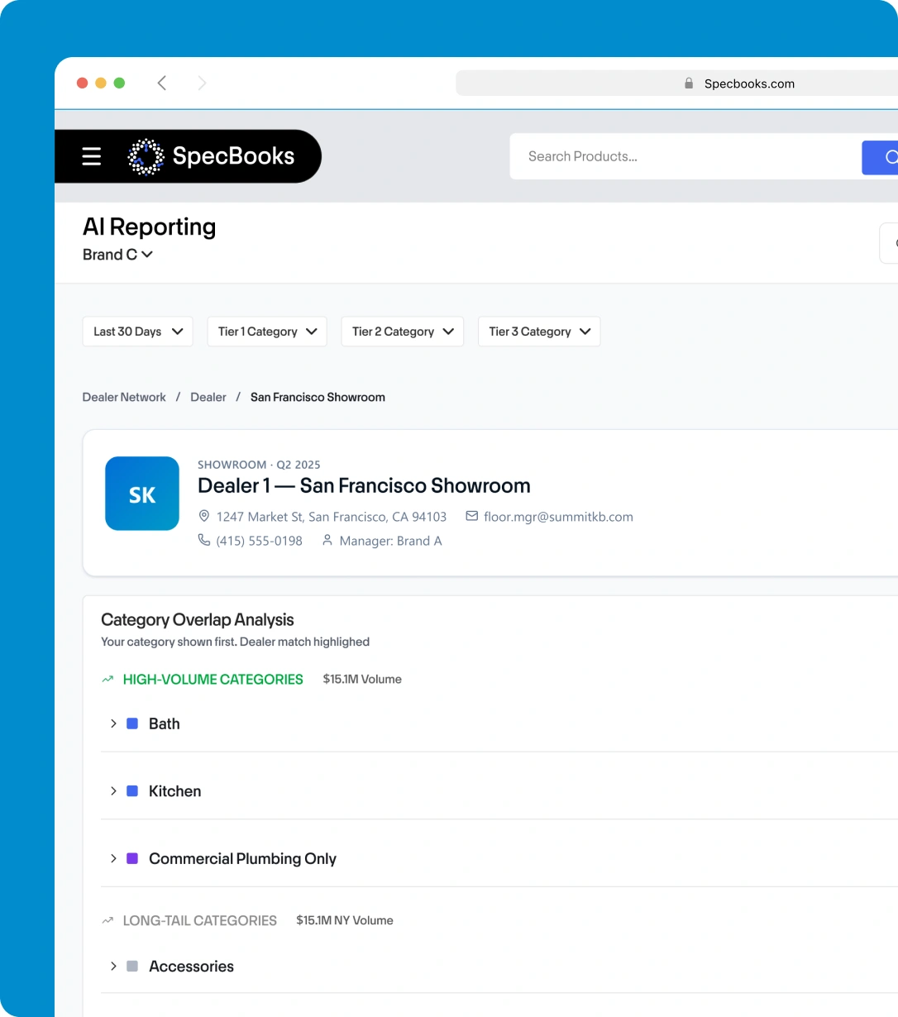Click the manager person icon
Image resolution: width=898 pixels, height=1017 pixels.
[327, 540]
